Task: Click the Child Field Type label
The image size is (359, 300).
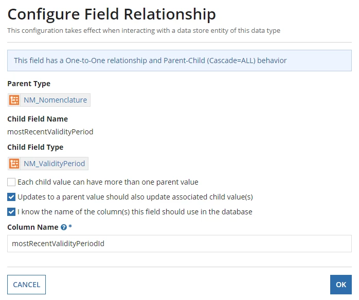Action: pos(35,147)
